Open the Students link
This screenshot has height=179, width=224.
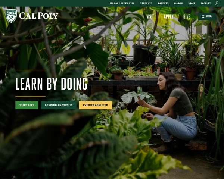point(146,3)
